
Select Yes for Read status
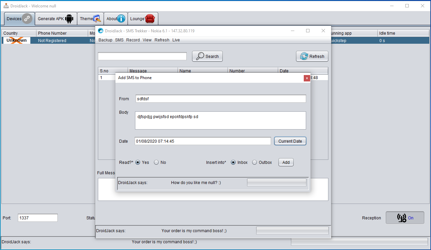tap(138, 162)
